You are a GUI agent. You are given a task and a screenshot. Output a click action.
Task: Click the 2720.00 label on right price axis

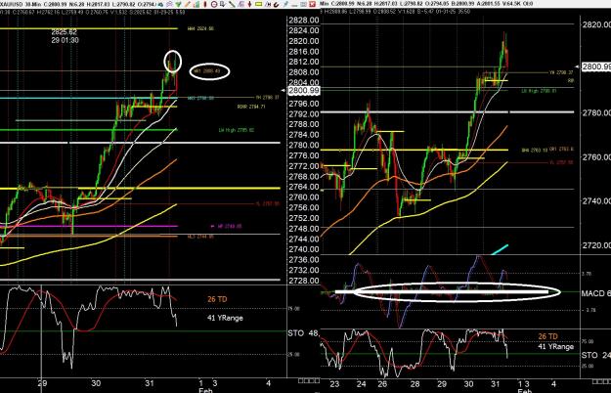click(x=596, y=245)
